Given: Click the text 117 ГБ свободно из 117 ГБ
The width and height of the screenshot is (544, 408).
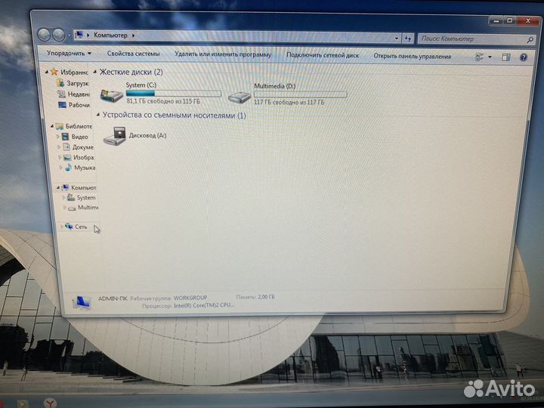Looking at the screenshot, I should 289,102.
